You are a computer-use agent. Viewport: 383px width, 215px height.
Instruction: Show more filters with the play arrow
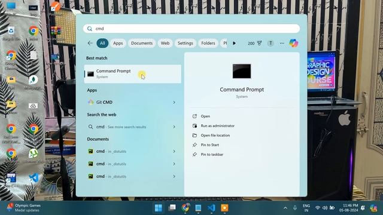coord(234,43)
